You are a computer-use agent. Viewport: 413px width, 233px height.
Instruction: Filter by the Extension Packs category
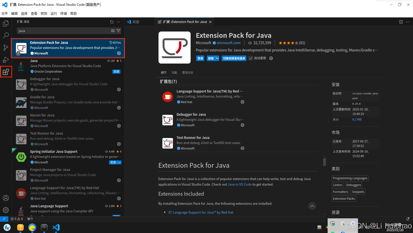coord(344,199)
